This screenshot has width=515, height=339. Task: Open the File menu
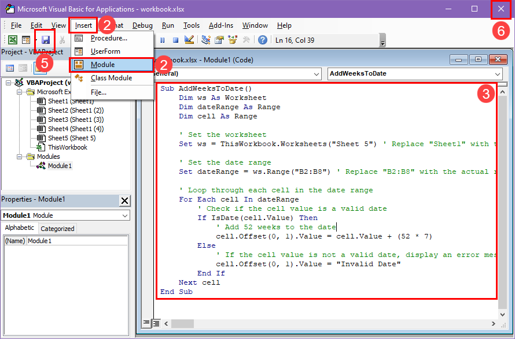coord(16,25)
